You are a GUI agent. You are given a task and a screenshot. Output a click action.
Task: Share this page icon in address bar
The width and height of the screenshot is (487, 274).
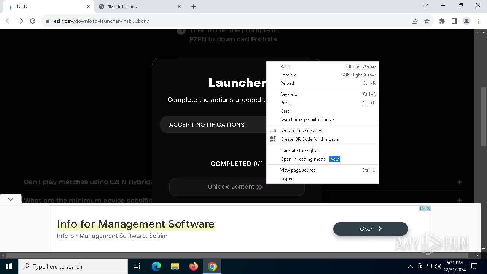tap(415, 21)
